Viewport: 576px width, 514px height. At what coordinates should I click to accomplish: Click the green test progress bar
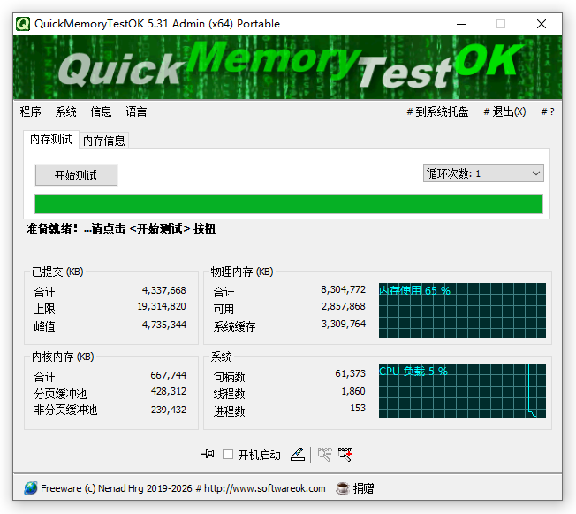[x=288, y=203]
